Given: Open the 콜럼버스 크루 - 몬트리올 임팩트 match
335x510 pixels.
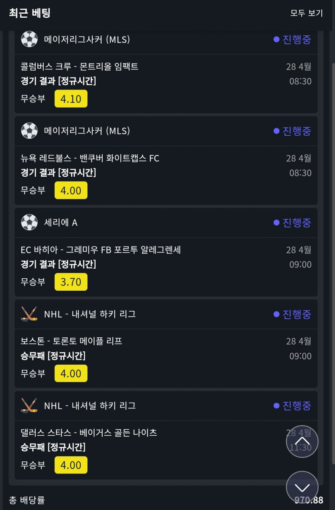Looking at the screenshot, I should point(79,67).
